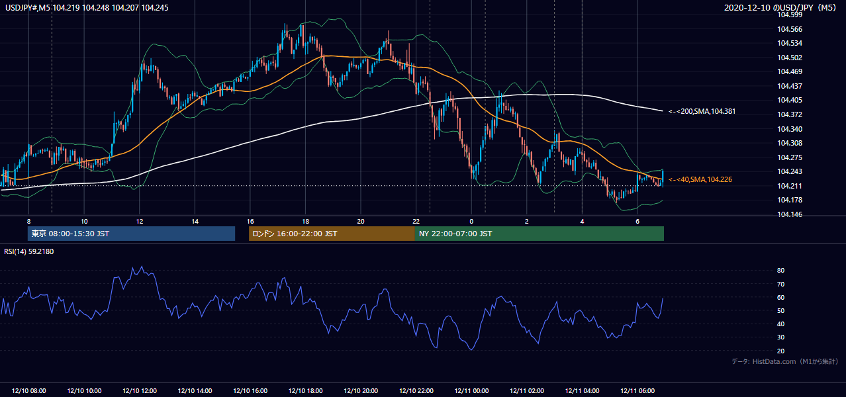Click price axis value 104.178
Image resolution: width=846 pixels, height=397 pixels.
click(x=791, y=200)
